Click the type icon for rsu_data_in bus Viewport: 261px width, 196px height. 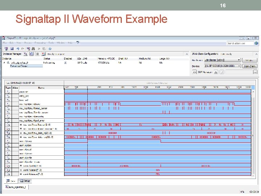point(8,133)
